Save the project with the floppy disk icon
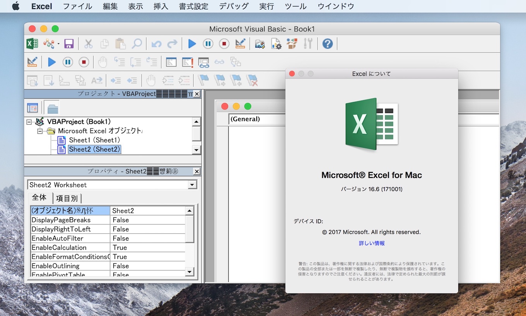The width and height of the screenshot is (526, 316). coord(69,44)
